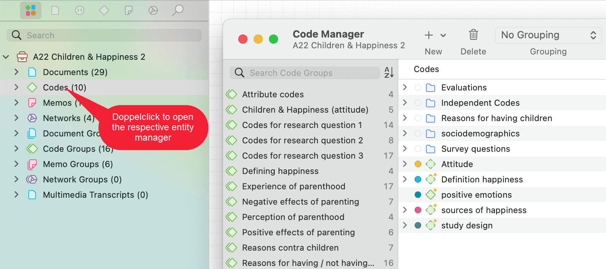
Task: Expand the Memo Groups (6) tree node
Action: 16,164
